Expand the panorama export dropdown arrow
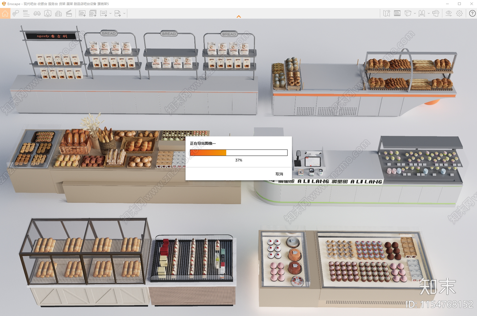This screenshot has height=316, width=477. coord(111,13)
